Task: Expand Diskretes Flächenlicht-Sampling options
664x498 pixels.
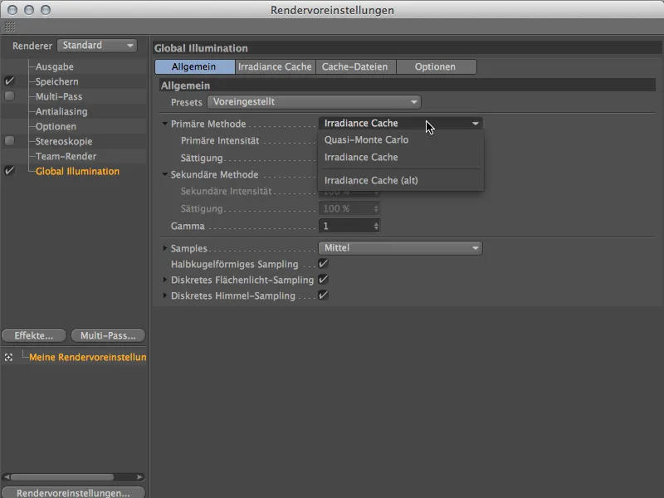Action: 164,280
